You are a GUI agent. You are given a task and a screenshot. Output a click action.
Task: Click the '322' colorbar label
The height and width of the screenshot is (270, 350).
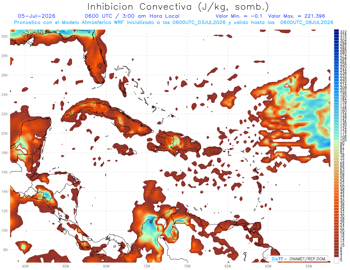(x=343, y=32)
